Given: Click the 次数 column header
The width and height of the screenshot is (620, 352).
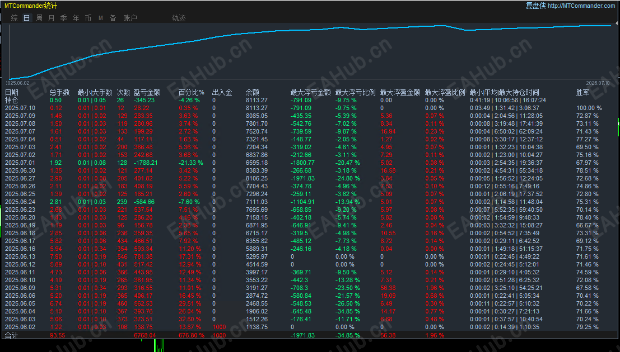Looking at the screenshot, I should (123, 92).
